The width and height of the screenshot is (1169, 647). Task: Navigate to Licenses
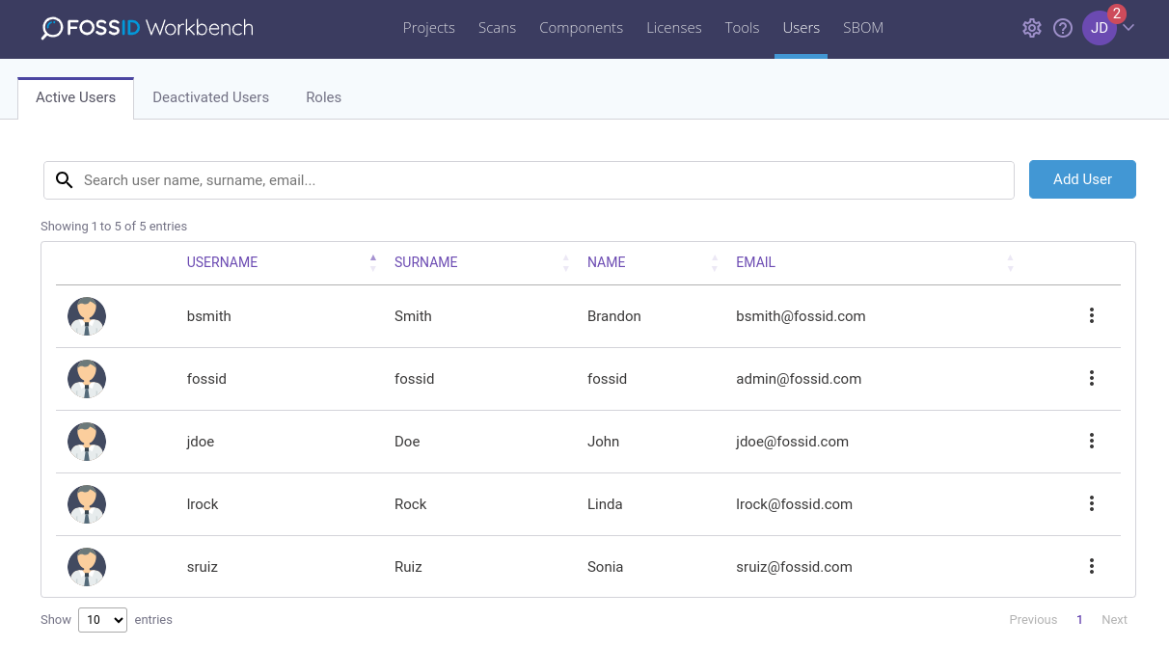click(x=674, y=28)
